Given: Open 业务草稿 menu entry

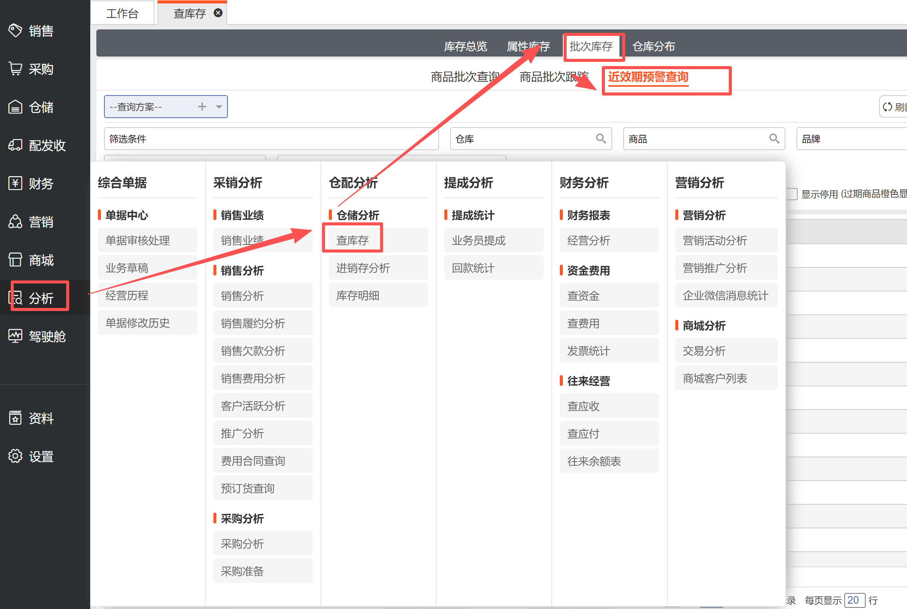Looking at the screenshot, I should (x=148, y=267).
